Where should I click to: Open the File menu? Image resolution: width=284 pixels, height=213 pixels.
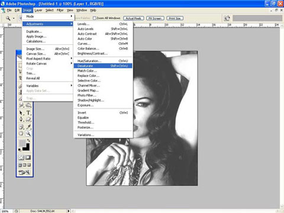tap(9, 10)
